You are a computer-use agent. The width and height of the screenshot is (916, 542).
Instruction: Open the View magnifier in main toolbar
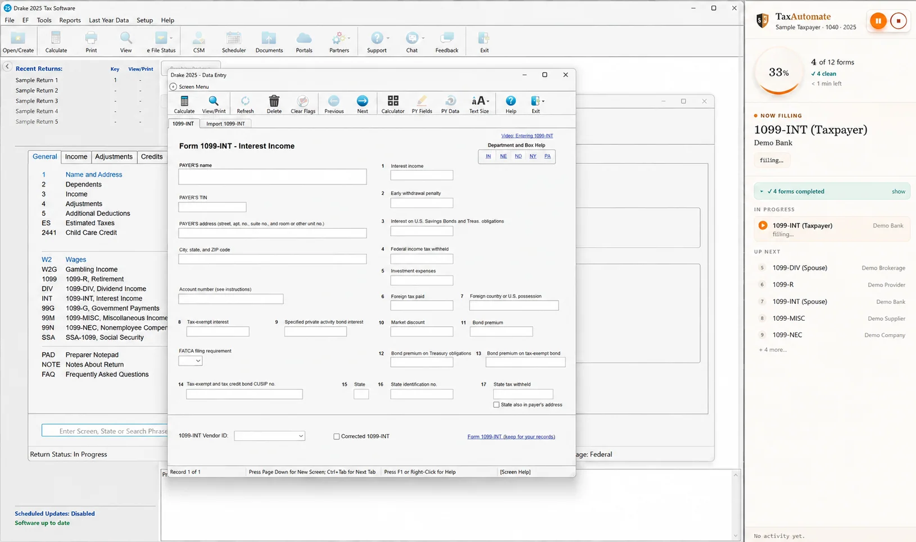point(126,42)
